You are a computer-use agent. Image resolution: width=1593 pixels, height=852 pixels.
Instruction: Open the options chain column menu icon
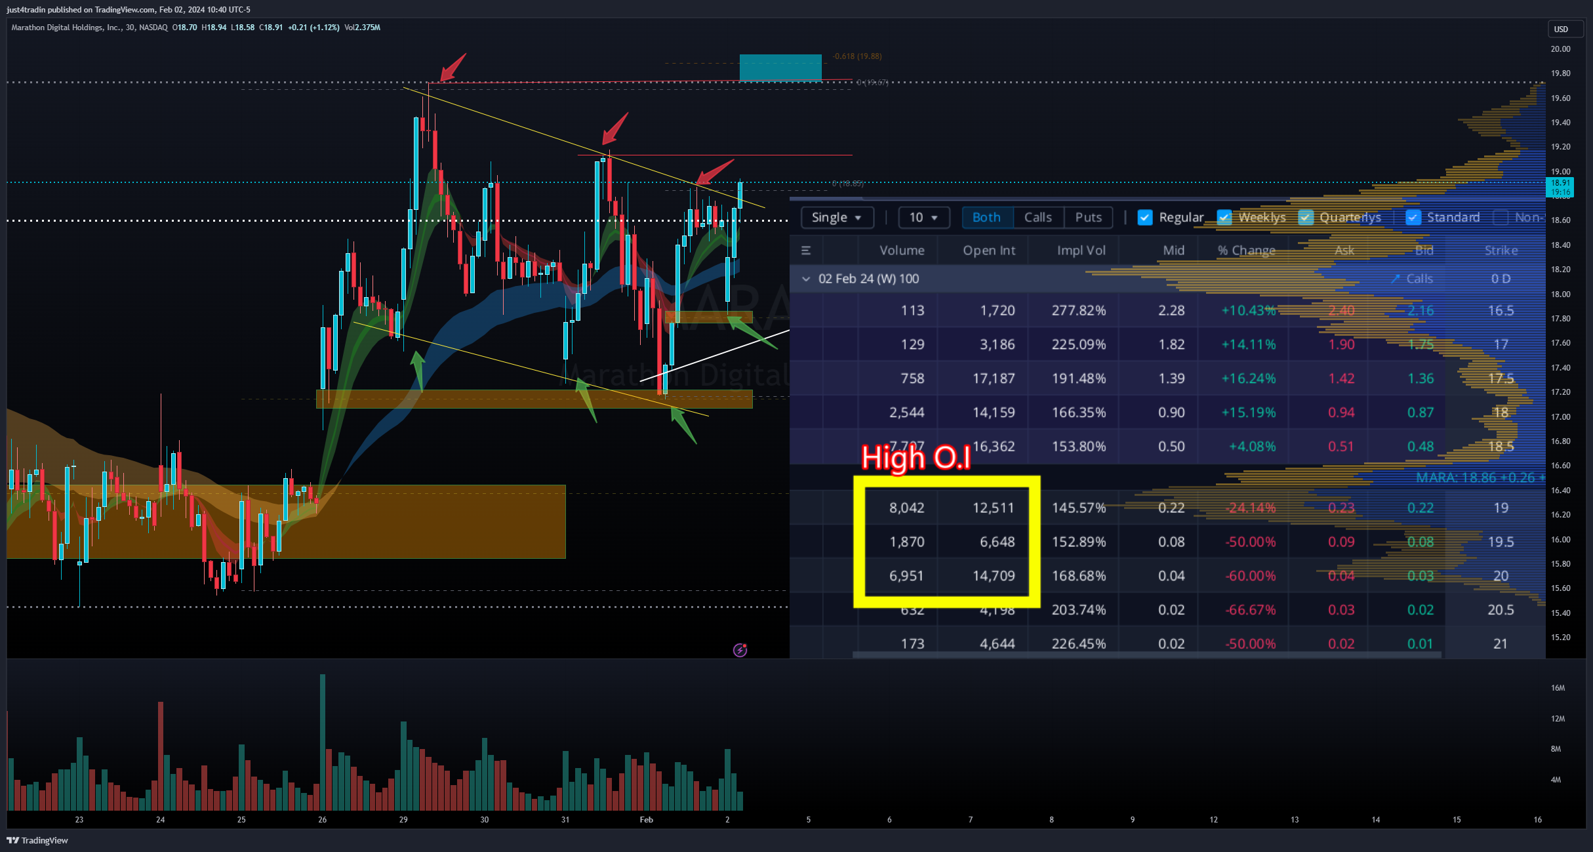806,251
